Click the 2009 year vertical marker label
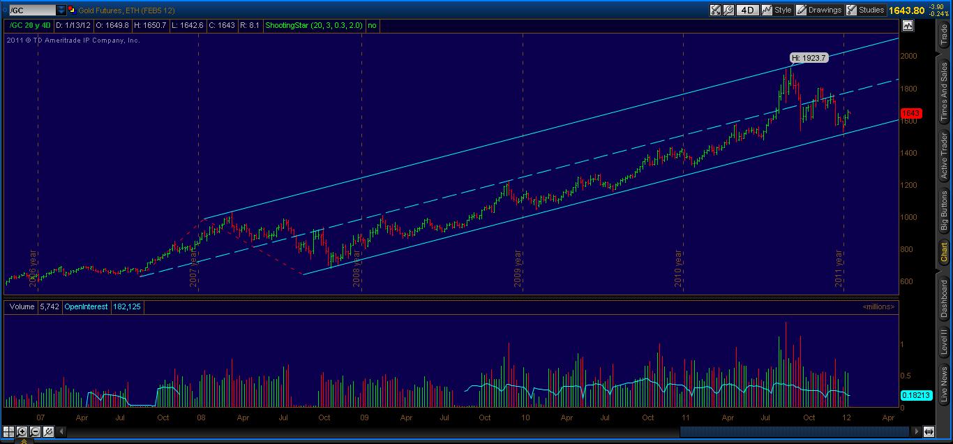This screenshot has height=444, width=953. (x=518, y=269)
